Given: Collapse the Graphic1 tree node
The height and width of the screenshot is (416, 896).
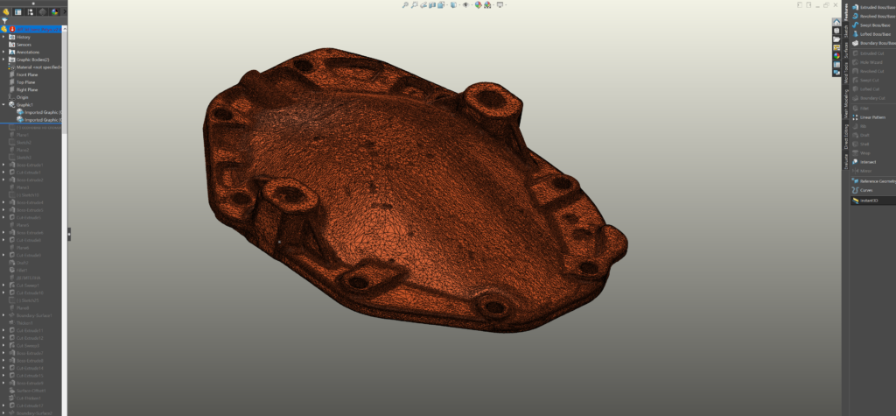Looking at the screenshot, I should point(3,105).
